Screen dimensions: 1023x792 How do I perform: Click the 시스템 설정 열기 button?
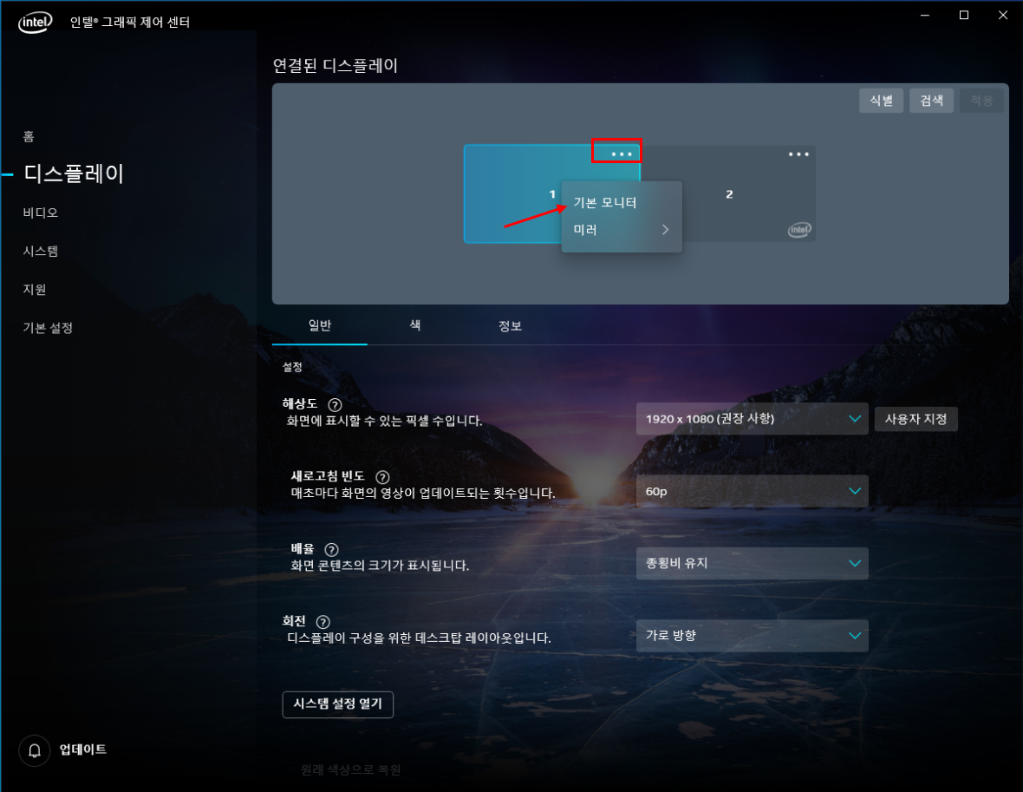tap(337, 704)
